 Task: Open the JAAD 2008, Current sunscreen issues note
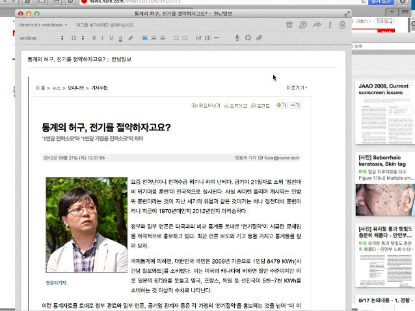pyautogui.click(x=384, y=112)
